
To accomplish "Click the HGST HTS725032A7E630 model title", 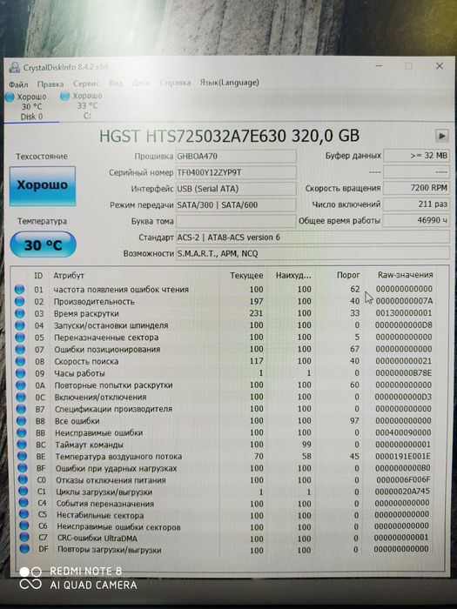I will (229, 136).
